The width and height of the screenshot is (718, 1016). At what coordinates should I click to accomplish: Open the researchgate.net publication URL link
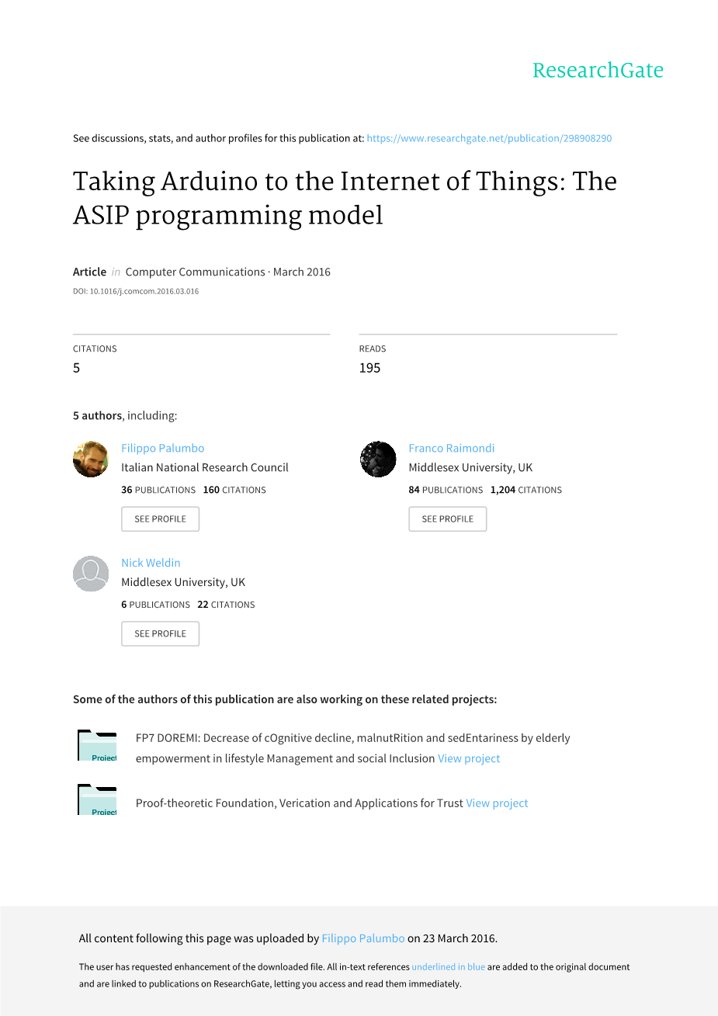[x=489, y=139]
